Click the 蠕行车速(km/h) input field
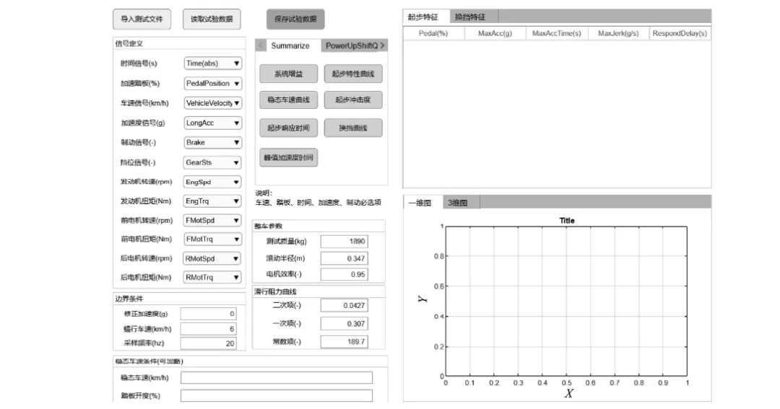Viewport: 780px width, 409px height. [x=209, y=328]
